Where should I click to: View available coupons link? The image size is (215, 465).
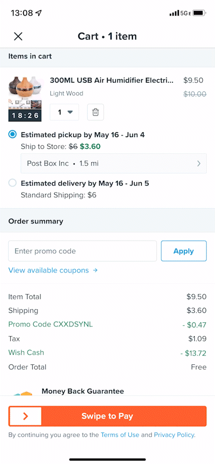[48, 270]
